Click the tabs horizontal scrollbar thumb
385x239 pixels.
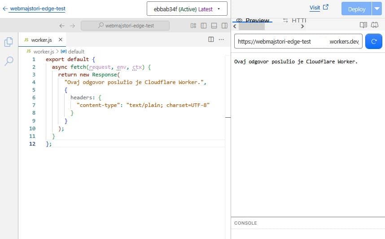point(252,27)
